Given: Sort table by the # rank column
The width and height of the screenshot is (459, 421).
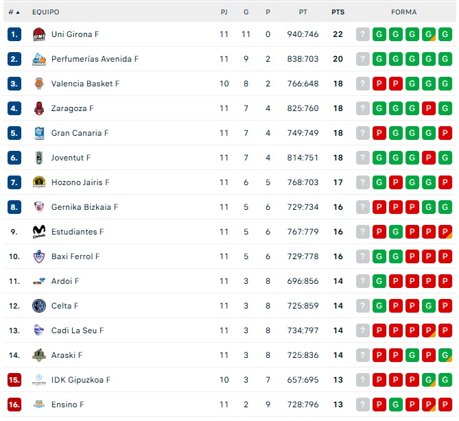Looking at the screenshot, I should [x=14, y=12].
